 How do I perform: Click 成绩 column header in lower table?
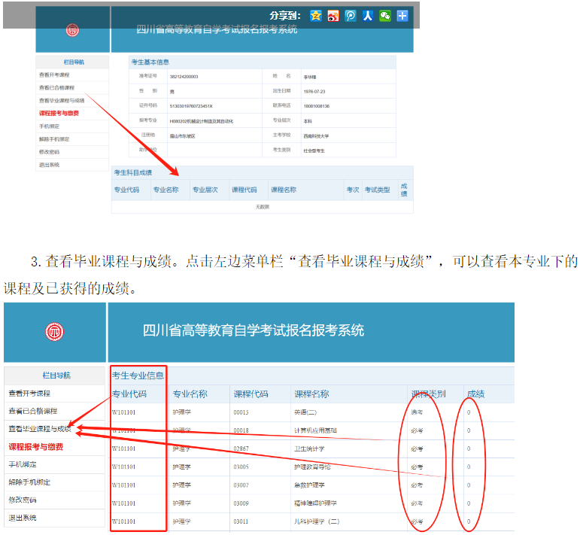pyautogui.click(x=475, y=394)
